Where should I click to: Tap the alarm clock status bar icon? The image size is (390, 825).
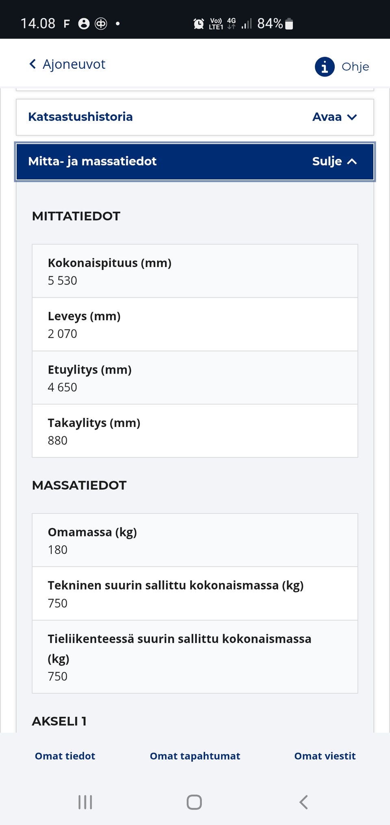199,23
